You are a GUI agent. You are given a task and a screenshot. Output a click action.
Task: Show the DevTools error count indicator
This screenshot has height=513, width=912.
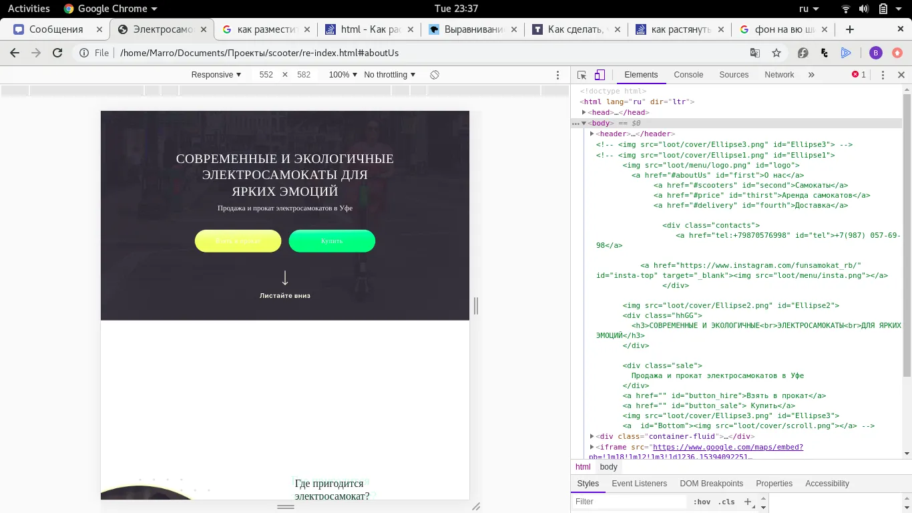(x=859, y=75)
